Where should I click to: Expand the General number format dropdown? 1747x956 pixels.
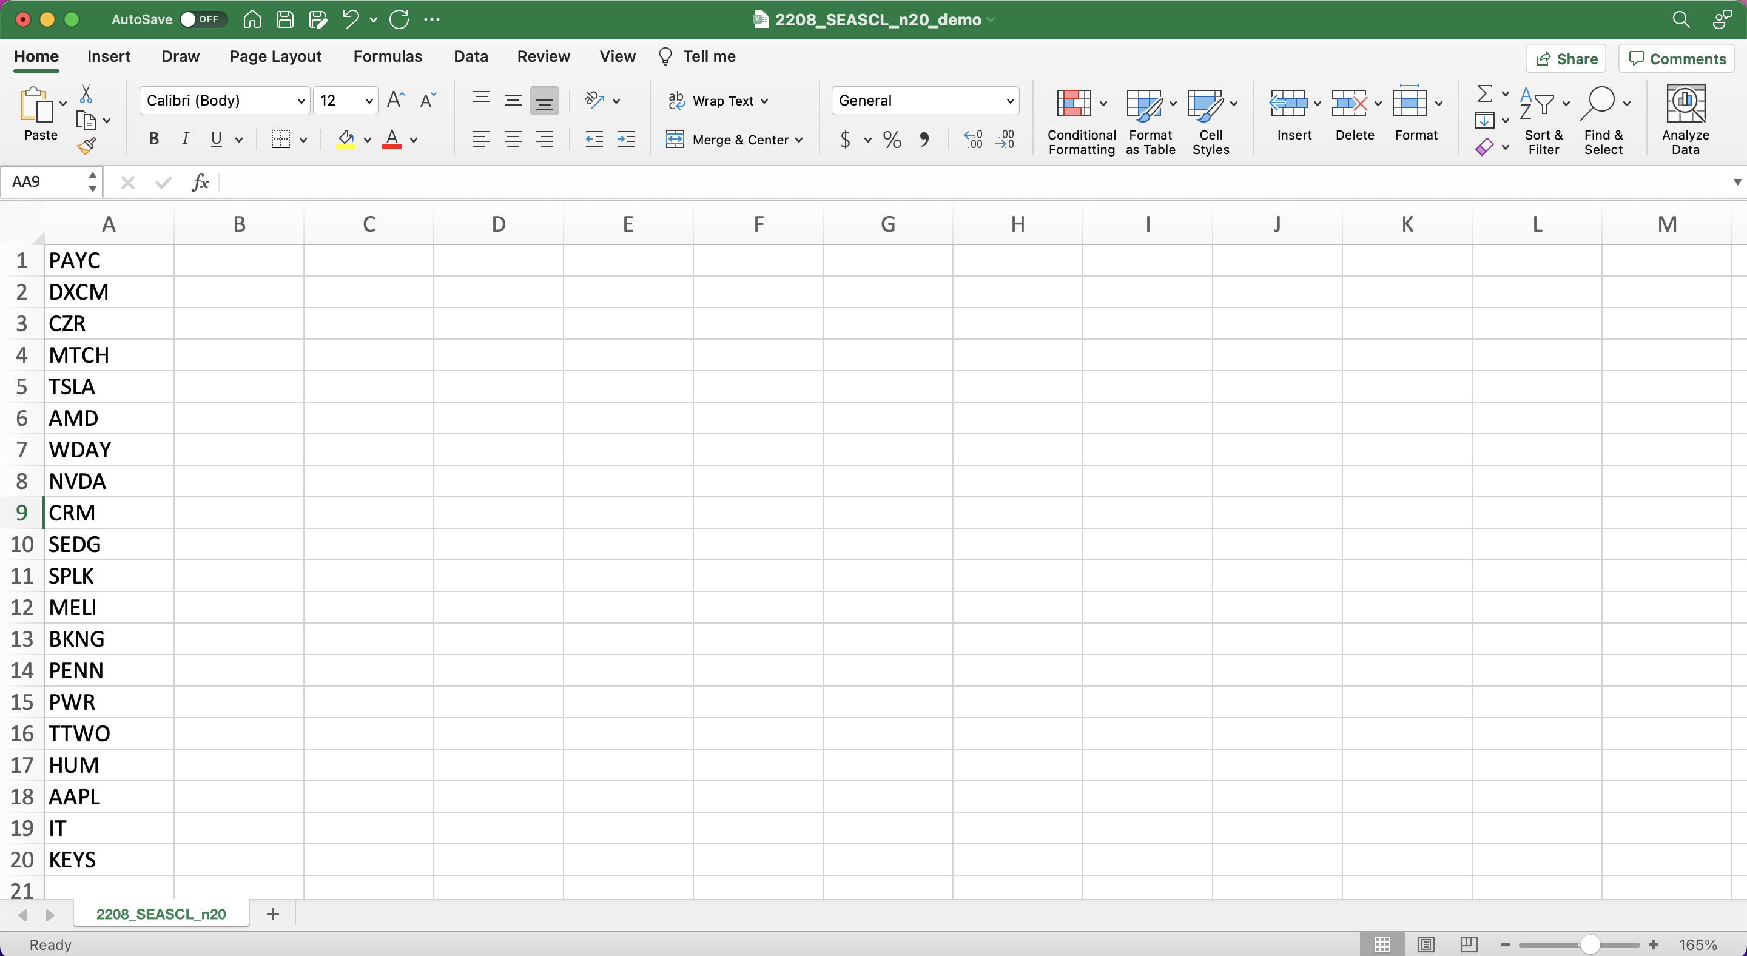click(1009, 101)
